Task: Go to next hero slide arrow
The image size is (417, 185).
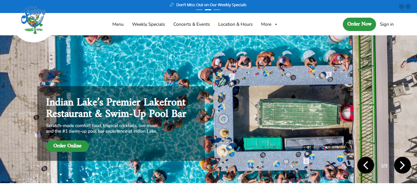Action: point(402,165)
